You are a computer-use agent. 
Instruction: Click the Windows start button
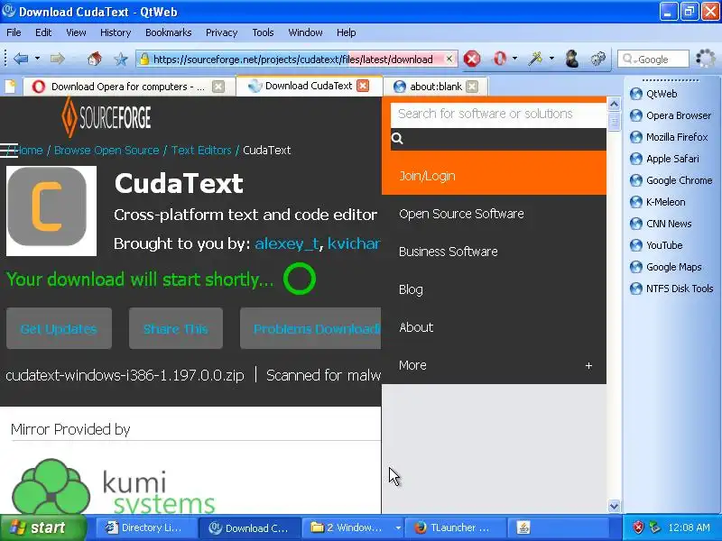tap(42, 527)
